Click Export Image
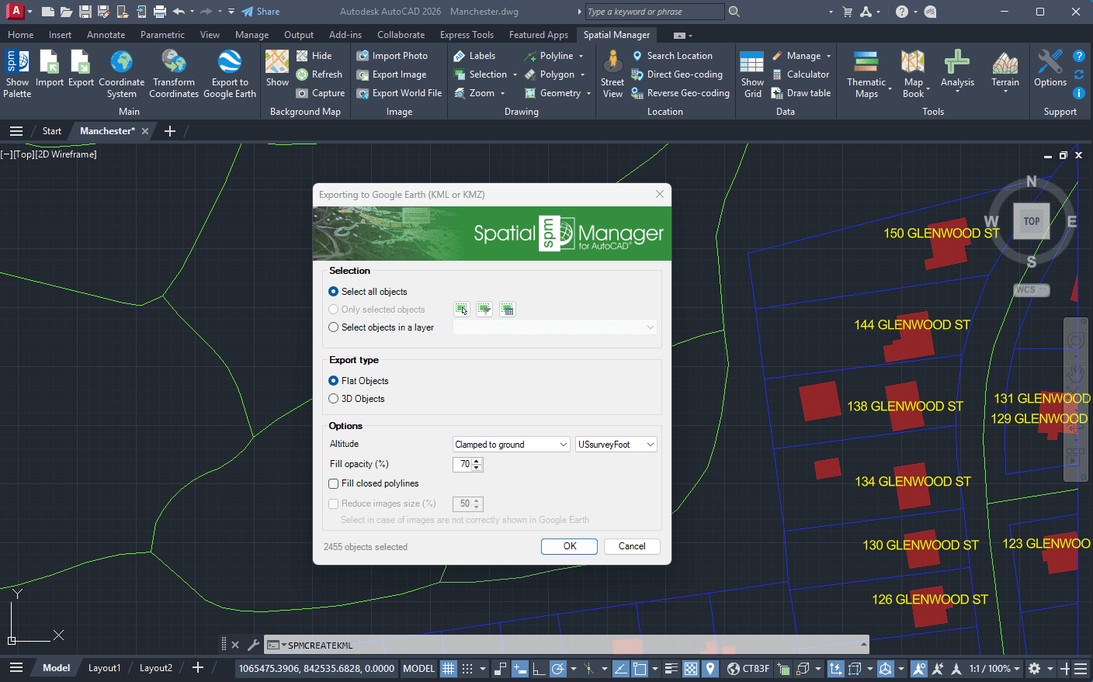 tap(391, 74)
